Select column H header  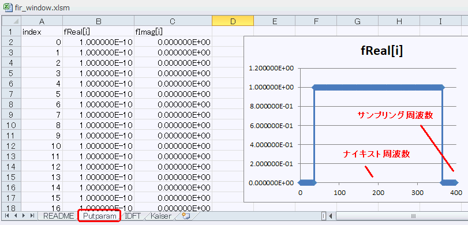click(x=399, y=21)
